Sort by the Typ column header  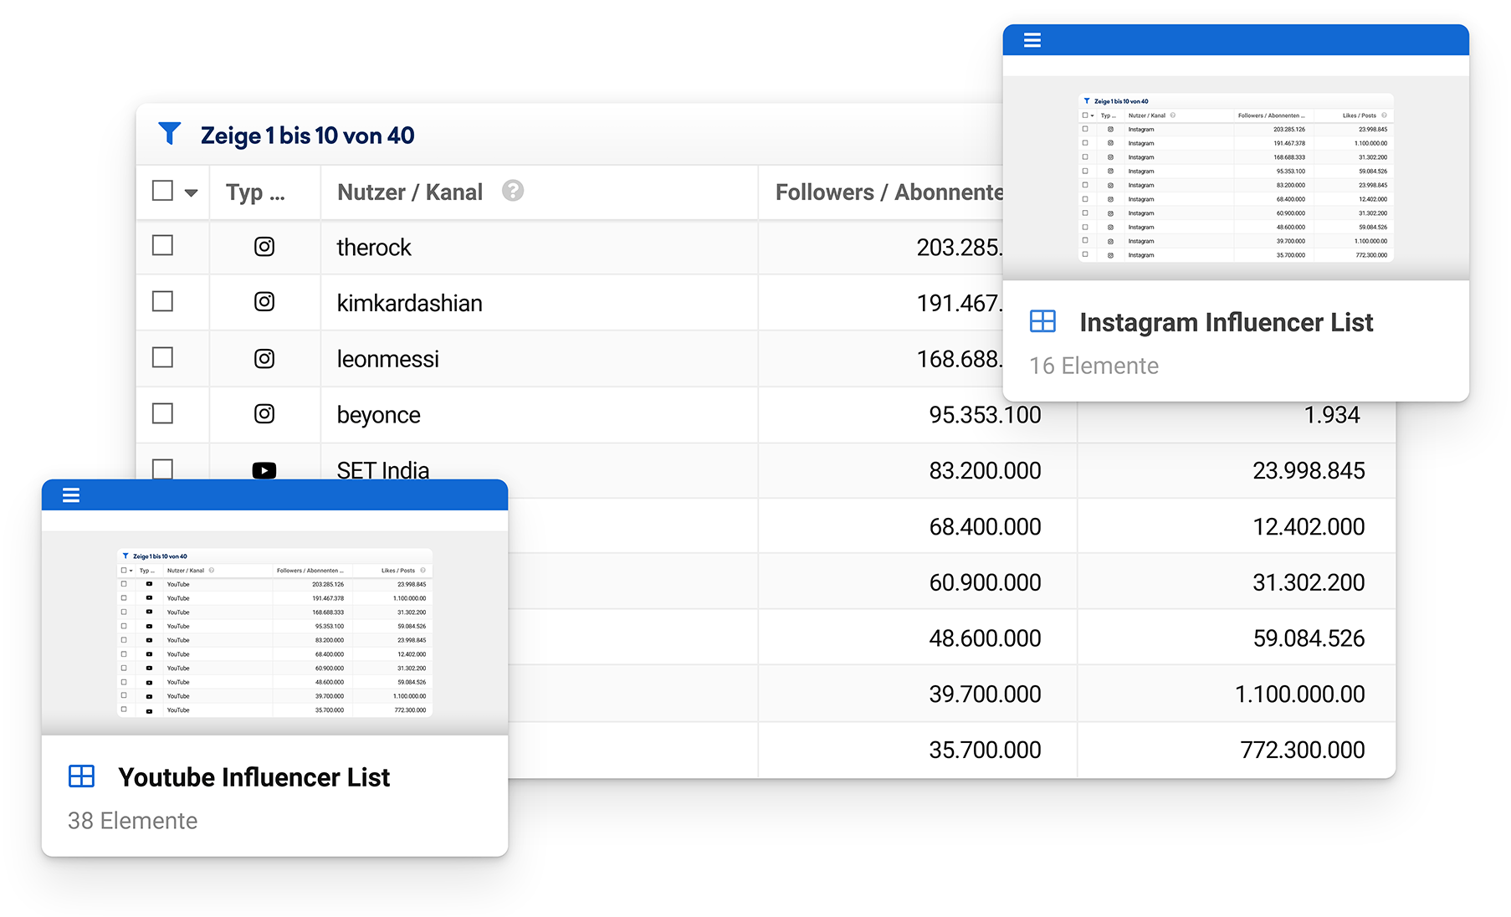point(255,192)
